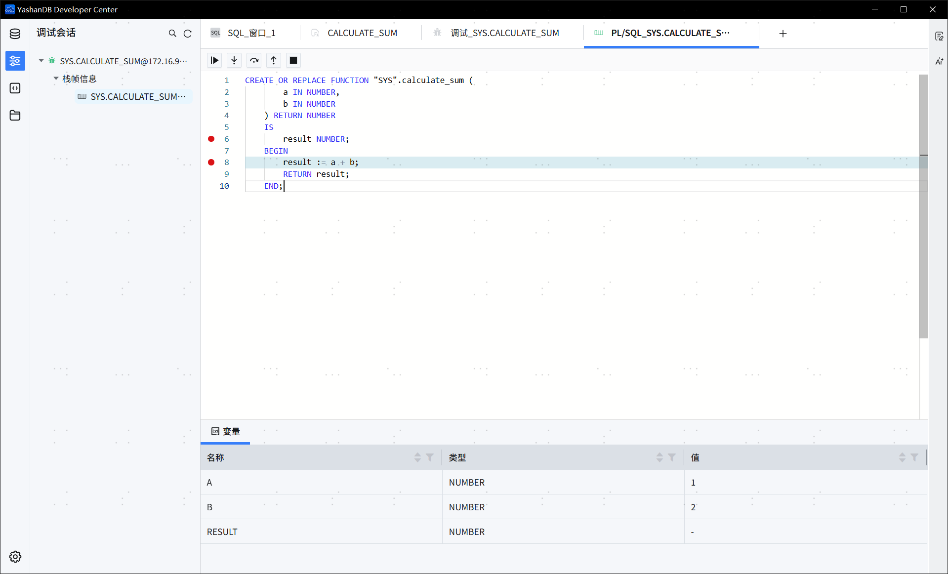Sort variables by 名称 column
The height and width of the screenshot is (574, 948).
coord(417,457)
